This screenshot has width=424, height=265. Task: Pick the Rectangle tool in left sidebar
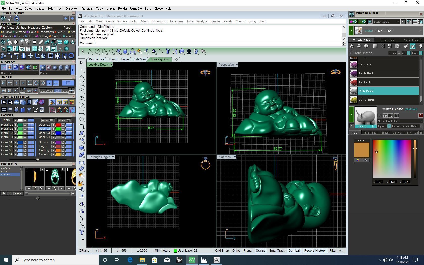pos(81,112)
